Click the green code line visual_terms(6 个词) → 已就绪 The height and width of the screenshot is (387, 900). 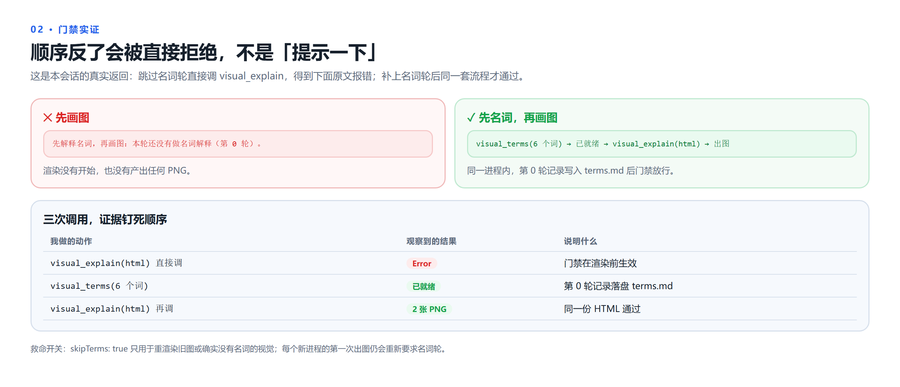(603, 144)
